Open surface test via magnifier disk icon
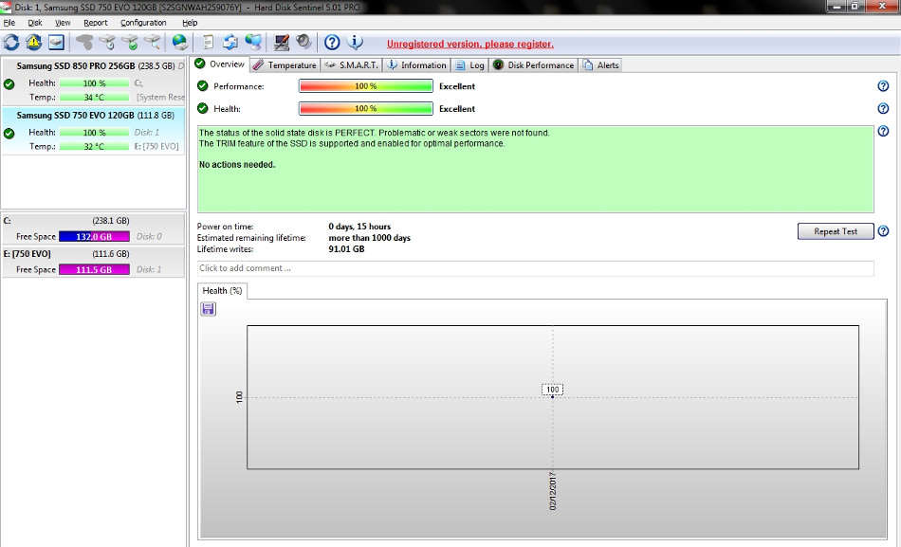Screen dimensions: 901x547 pyautogui.click(x=155, y=42)
